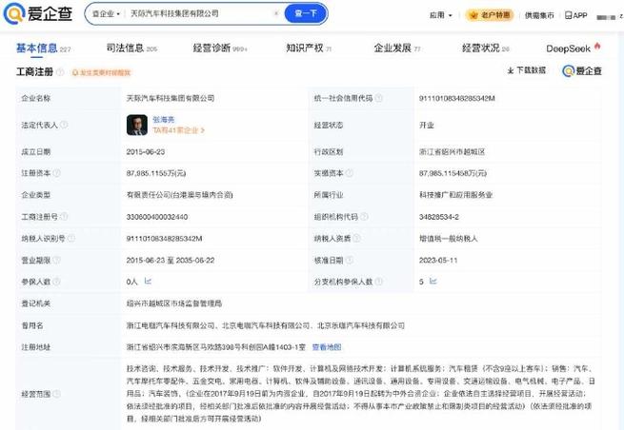Click the 爱企查 watermark logo near 下载数据
This screenshot has width=624, height=430.
pos(582,70)
